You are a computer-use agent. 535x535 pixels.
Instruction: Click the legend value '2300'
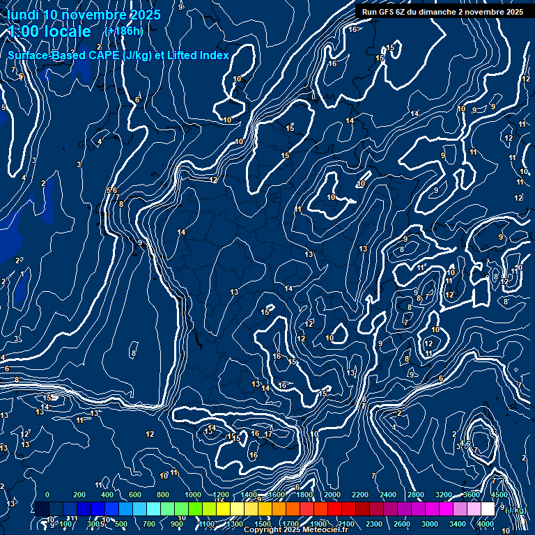point(374,524)
